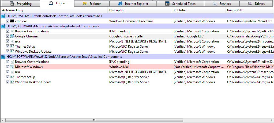The height and width of the screenshot is (123, 274).
Task: Toggle n/a checkbox under Wow6432Node
Action: [7, 72]
